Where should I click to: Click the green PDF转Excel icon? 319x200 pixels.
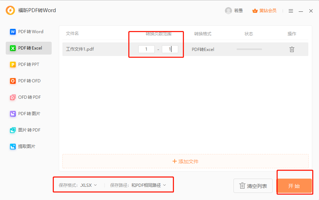click(13, 48)
